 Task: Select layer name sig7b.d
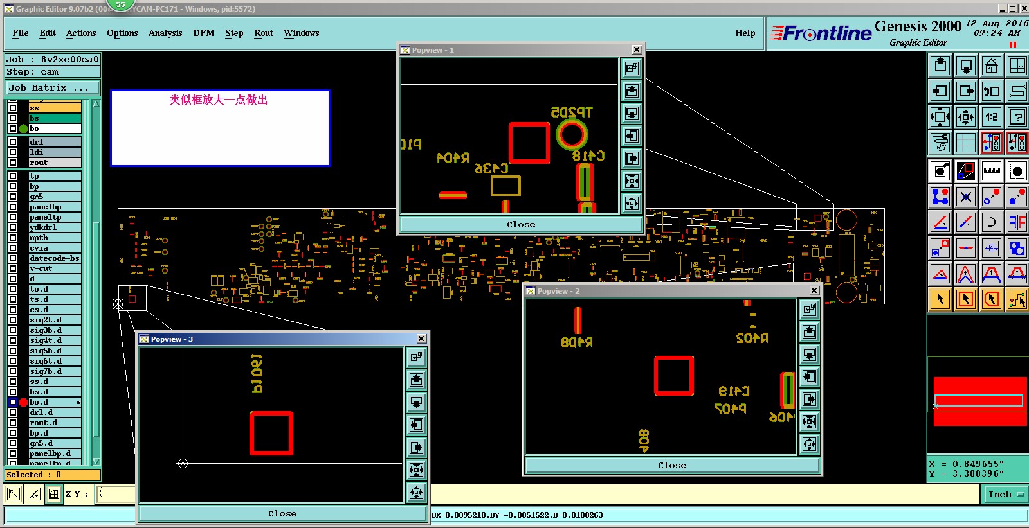point(55,371)
